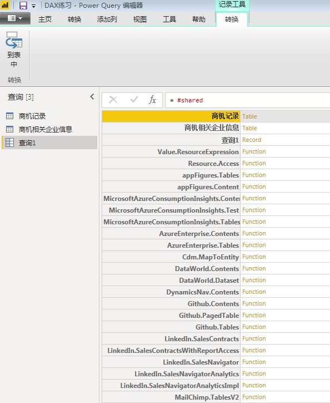Image resolution: width=330 pixels, height=403 pixels.
Task: Click Function for Github.PagedTable
Action: 254,316
